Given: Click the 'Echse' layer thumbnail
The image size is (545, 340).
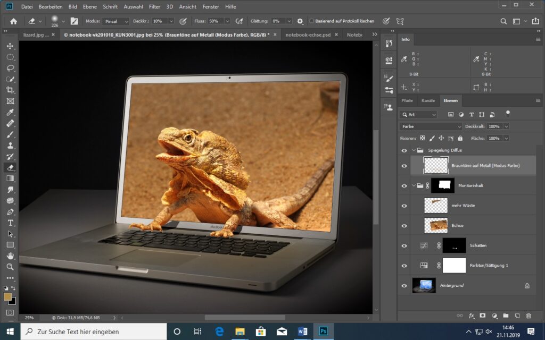Looking at the screenshot, I should pos(436,225).
